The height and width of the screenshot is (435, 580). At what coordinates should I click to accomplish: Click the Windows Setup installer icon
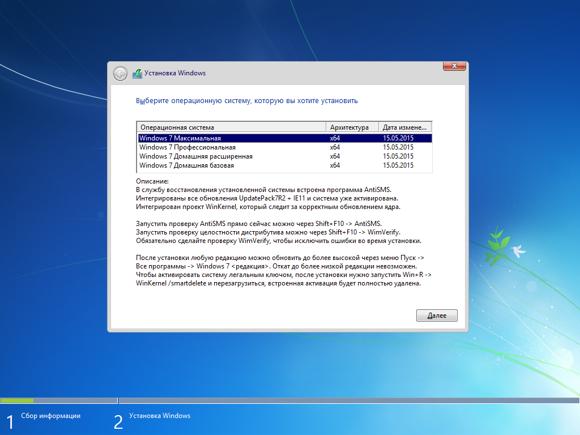point(137,74)
